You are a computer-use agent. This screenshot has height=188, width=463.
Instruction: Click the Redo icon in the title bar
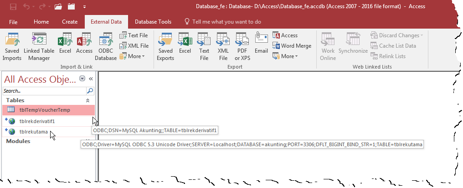pos(42,6)
